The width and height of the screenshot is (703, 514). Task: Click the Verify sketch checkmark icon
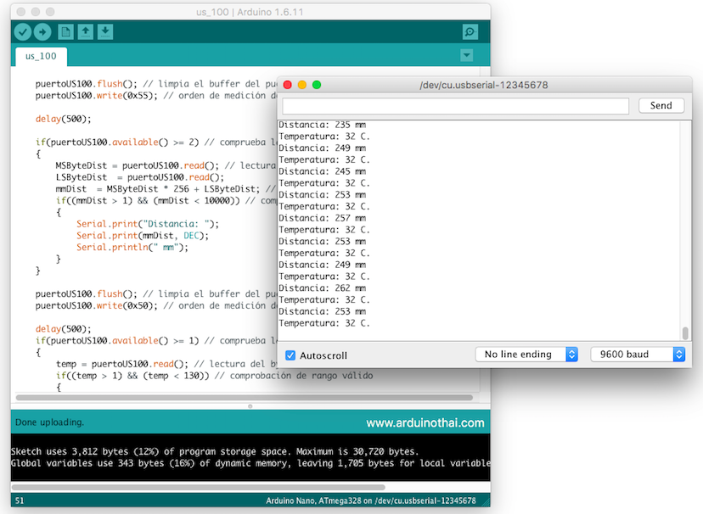tap(22, 31)
